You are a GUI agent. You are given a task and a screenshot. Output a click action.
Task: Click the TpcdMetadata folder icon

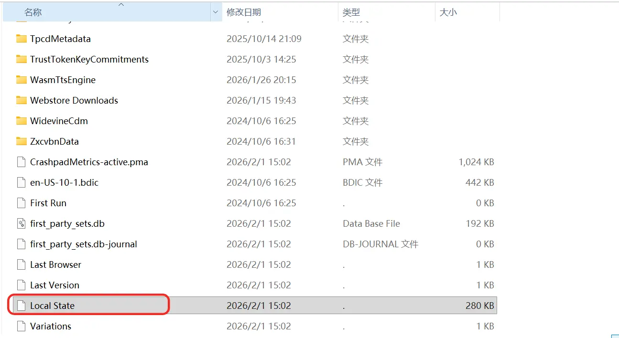tap(22, 39)
